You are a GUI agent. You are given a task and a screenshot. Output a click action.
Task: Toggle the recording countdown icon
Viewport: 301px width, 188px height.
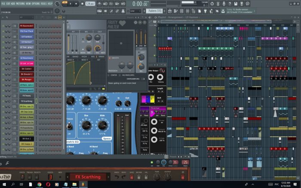[111, 3]
